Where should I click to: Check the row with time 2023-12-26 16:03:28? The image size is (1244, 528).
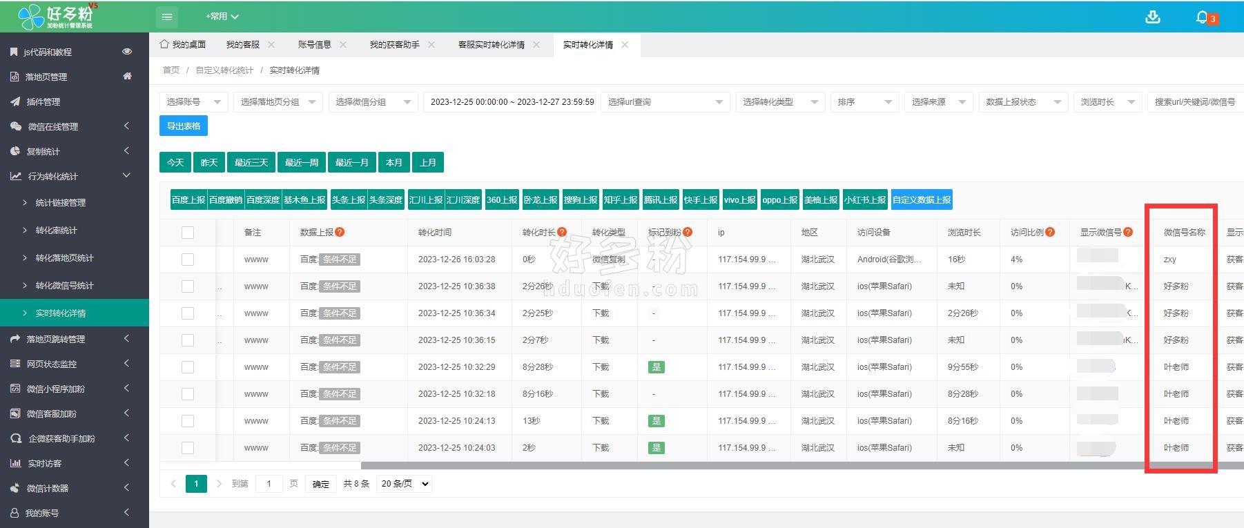point(188,260)
